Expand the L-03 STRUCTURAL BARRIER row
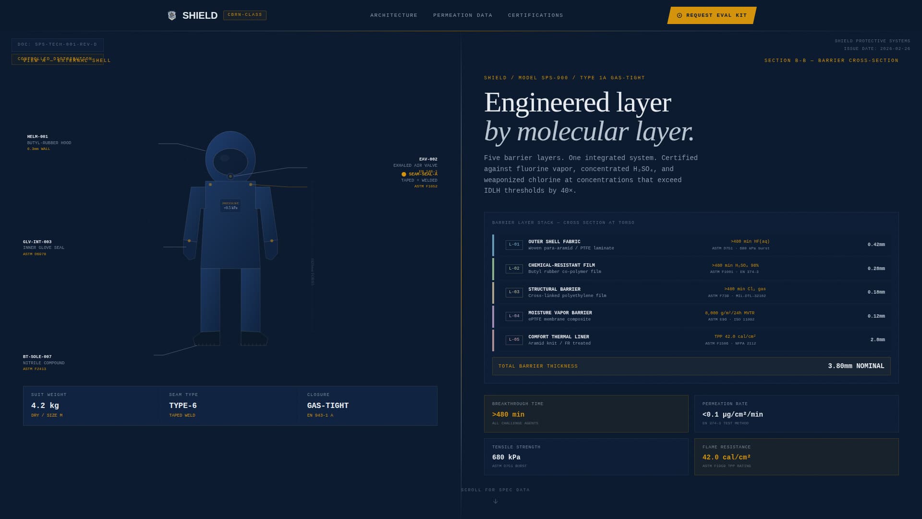 [691, 292]
